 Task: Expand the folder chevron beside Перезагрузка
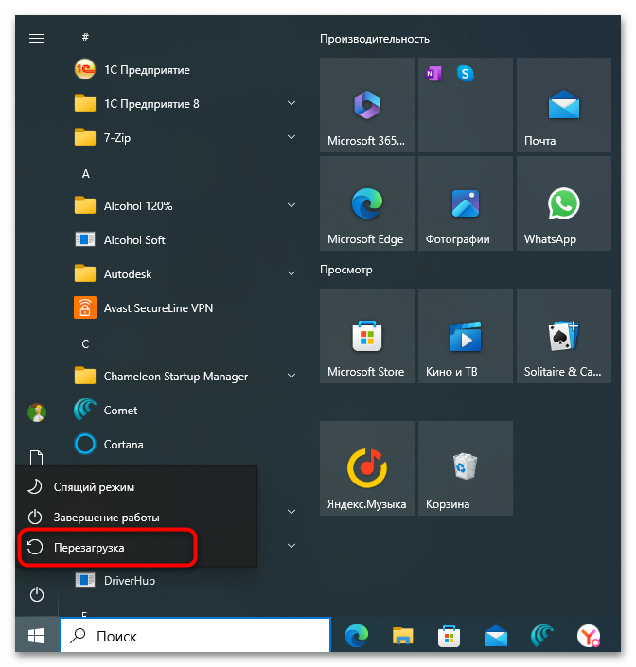click(291, 546)
